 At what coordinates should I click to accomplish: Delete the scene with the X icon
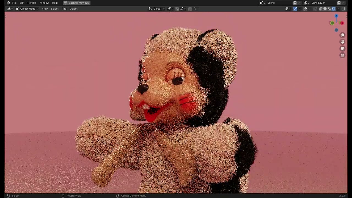point(299,3)
